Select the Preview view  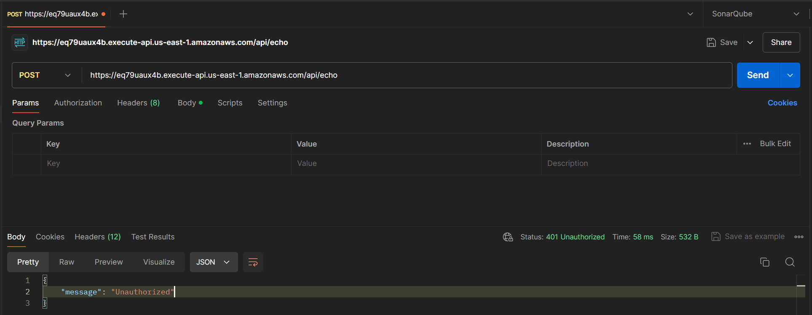point(109,262)
